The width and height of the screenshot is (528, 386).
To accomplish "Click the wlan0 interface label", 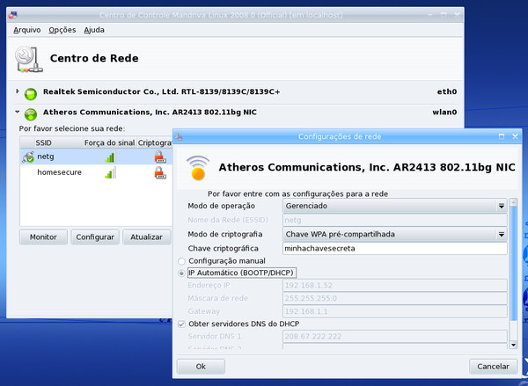I will pyautogui.click(x=444, y=113).
